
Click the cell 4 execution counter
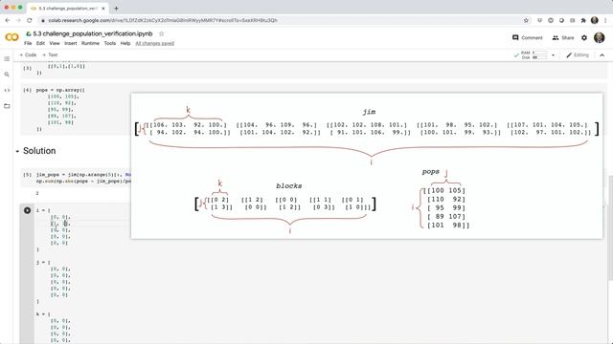[27, 90]
